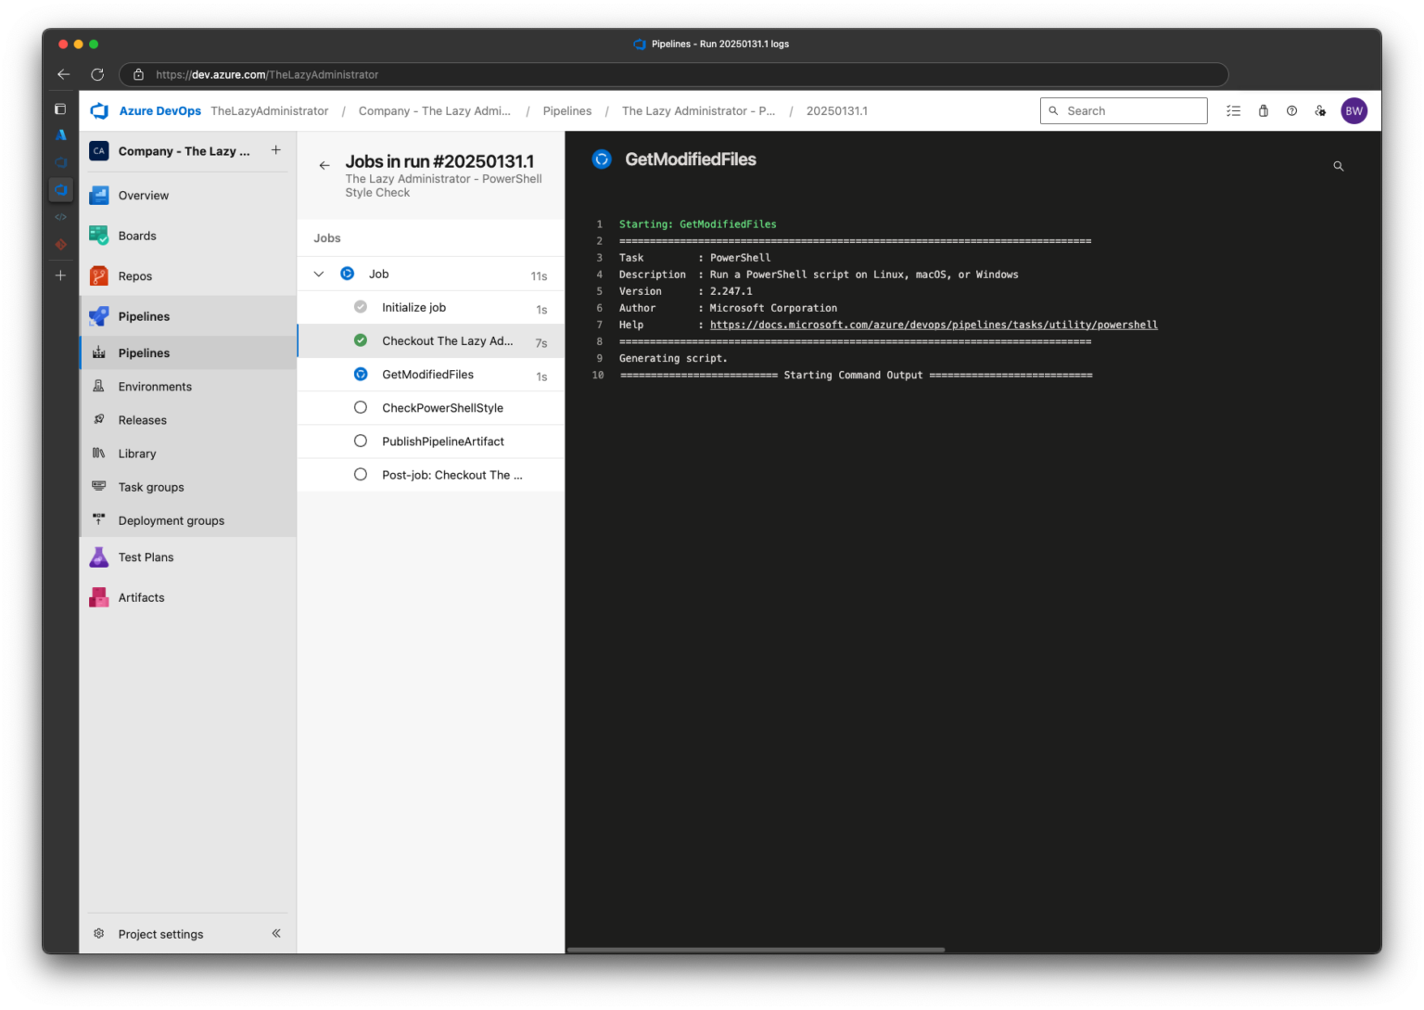This screenshot has height=1010, width=1424.
Task: Select the highlighted Azure DevOps tab in browser sidebar
Action: pyautogui.click(x=60, y=190)
